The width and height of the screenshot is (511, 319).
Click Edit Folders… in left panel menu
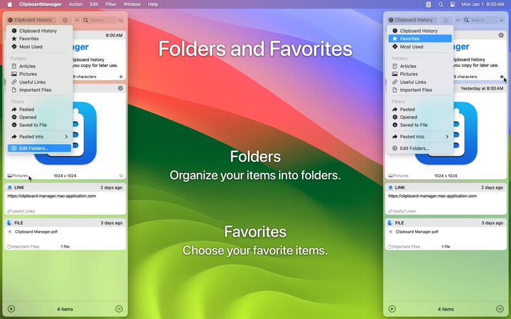[x=39, y=148]
